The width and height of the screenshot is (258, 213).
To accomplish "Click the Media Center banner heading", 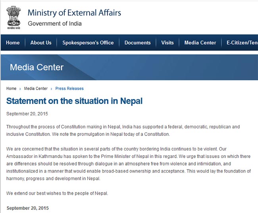I will pyautogui.click(x=37, y=67).
